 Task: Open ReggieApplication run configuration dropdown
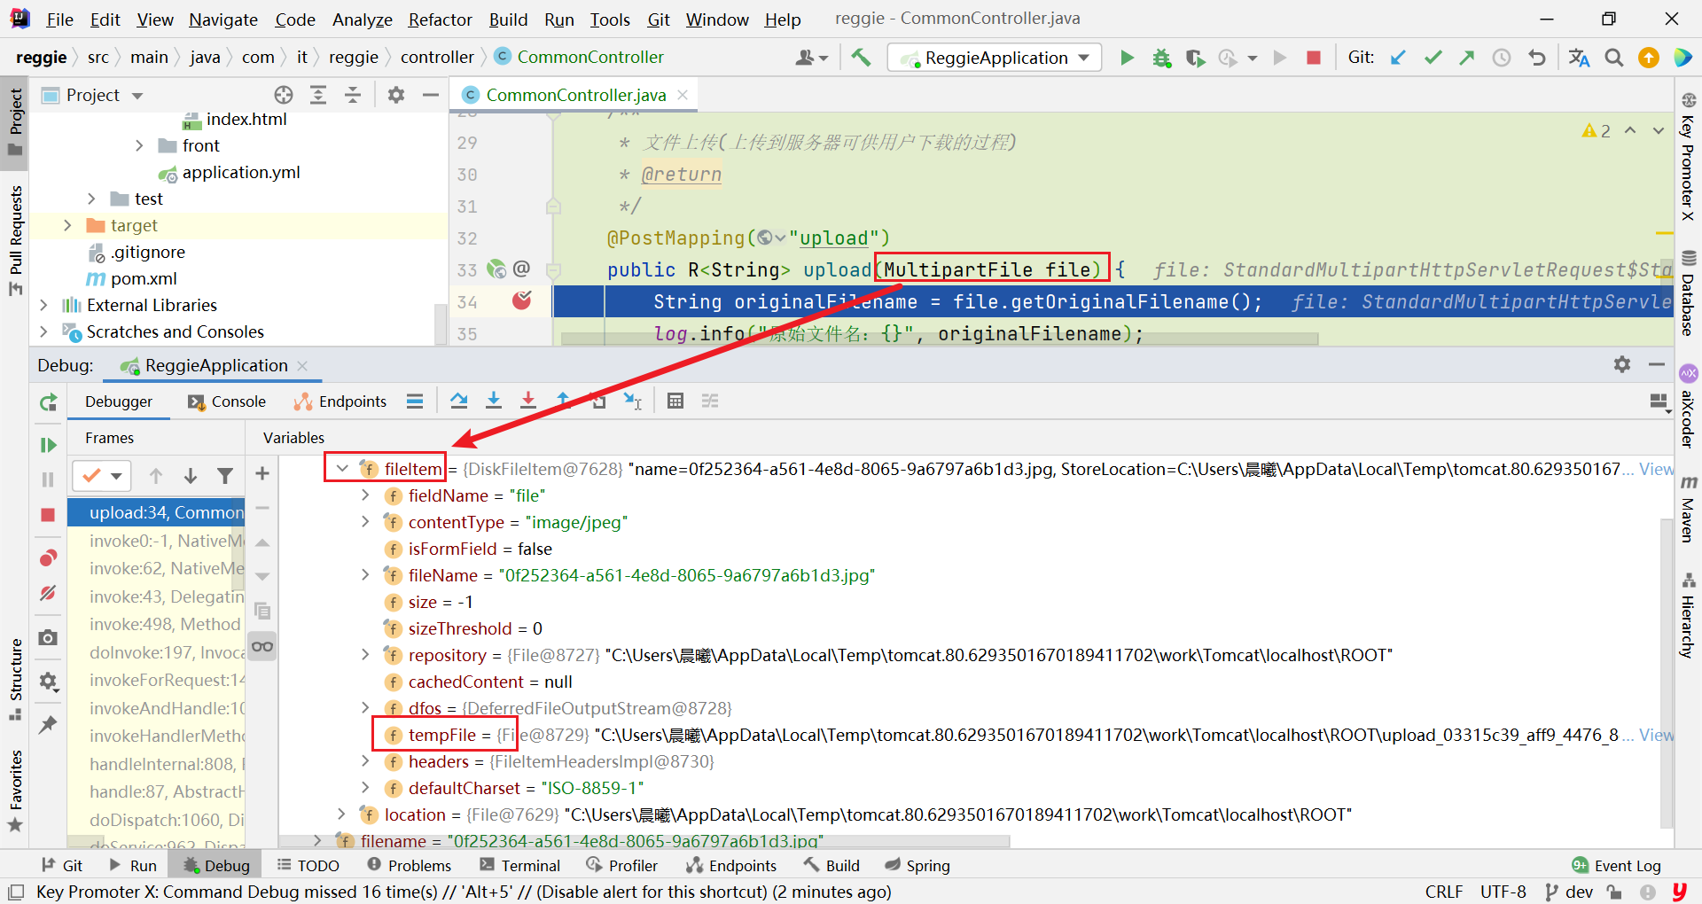pyautogui.click(x=995, y=58)
